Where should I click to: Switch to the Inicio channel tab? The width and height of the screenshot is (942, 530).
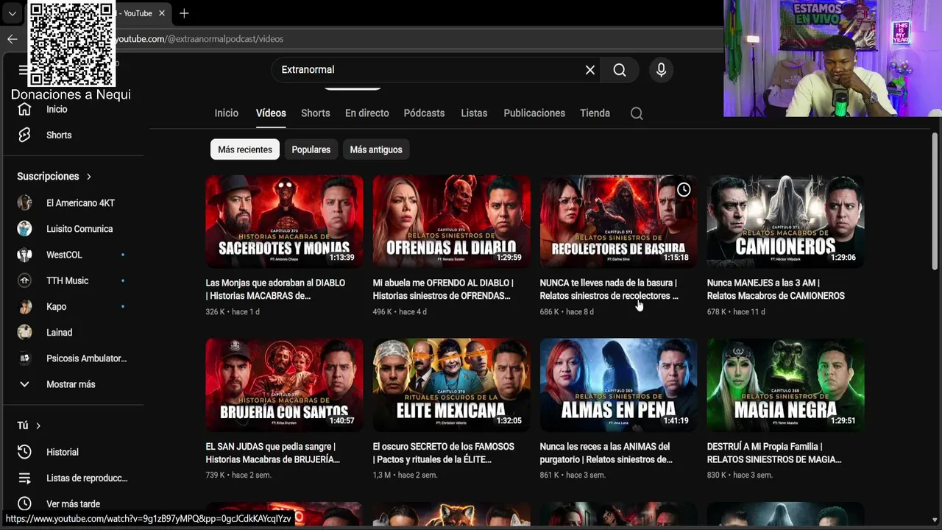coord(227,113)
